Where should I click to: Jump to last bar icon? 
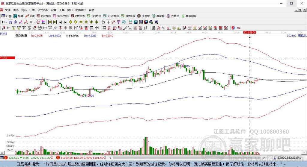55,22
